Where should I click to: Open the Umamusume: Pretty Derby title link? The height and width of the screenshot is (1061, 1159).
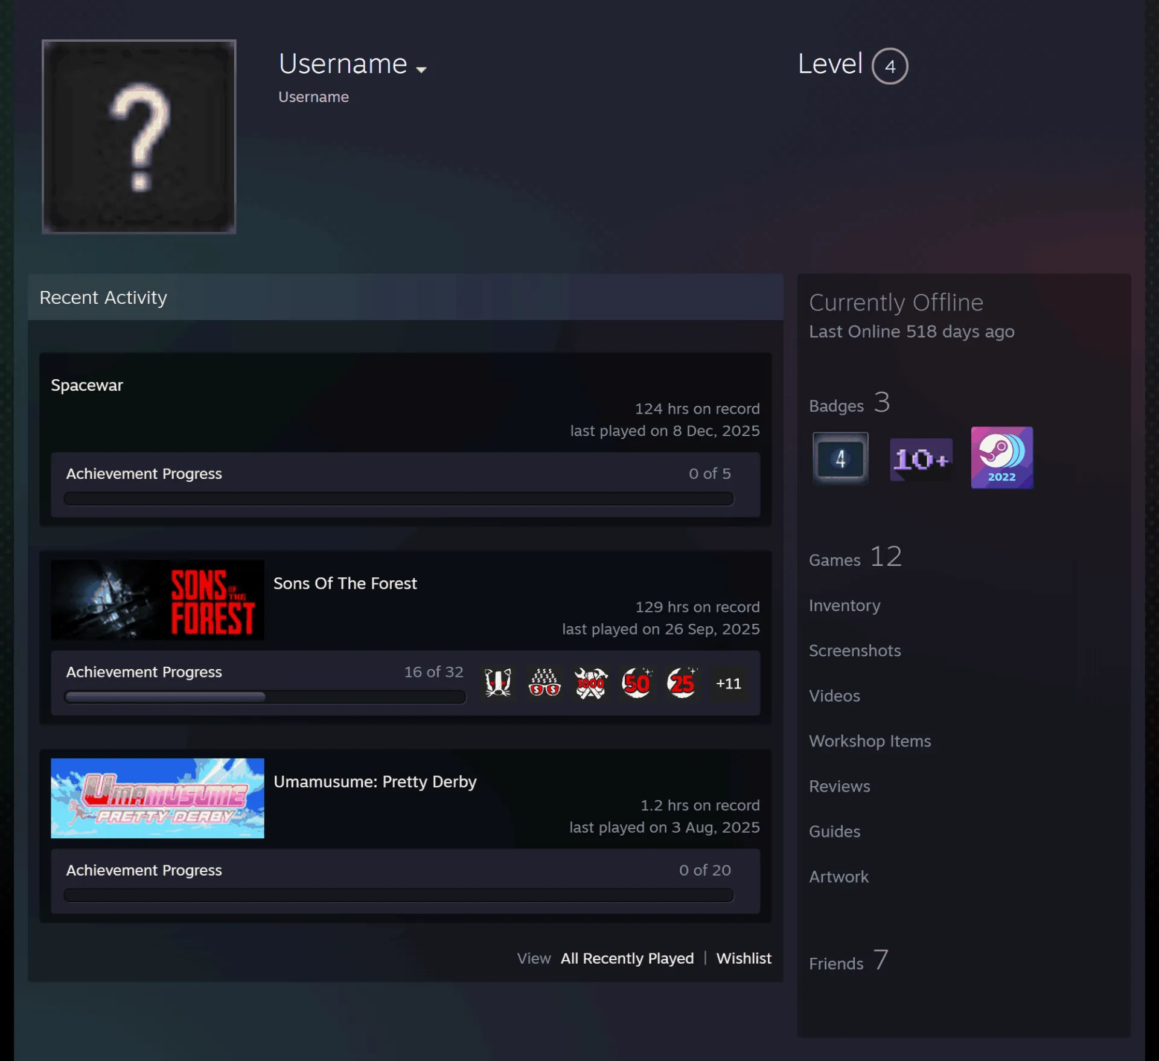pos(375,781)
